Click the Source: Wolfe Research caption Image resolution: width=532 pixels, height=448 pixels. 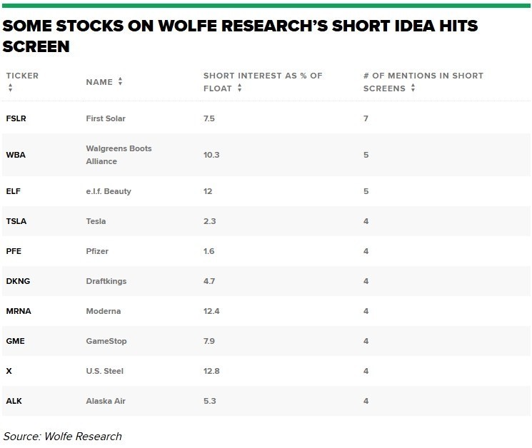[63, 436]
